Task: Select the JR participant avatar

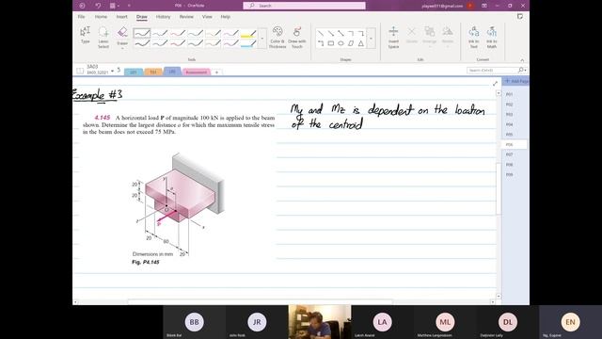Action: (257, 322)
